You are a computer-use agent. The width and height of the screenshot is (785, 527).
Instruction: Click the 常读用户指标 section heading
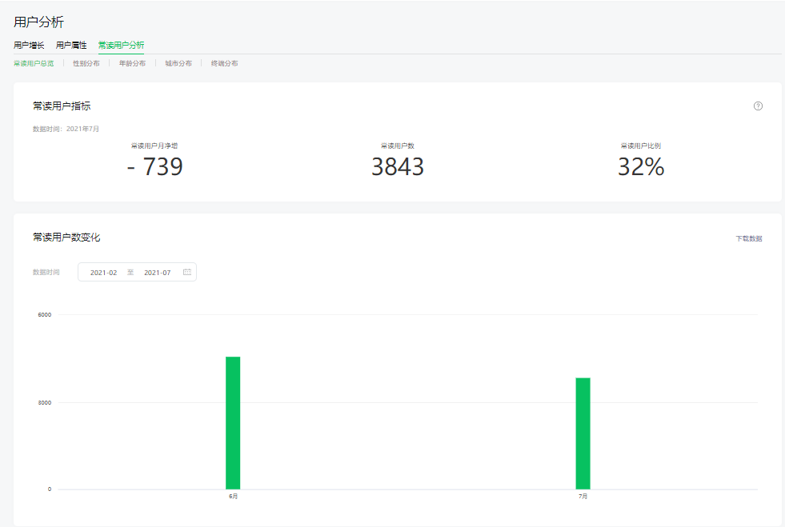pyautogui.click(x=62, y=106)
